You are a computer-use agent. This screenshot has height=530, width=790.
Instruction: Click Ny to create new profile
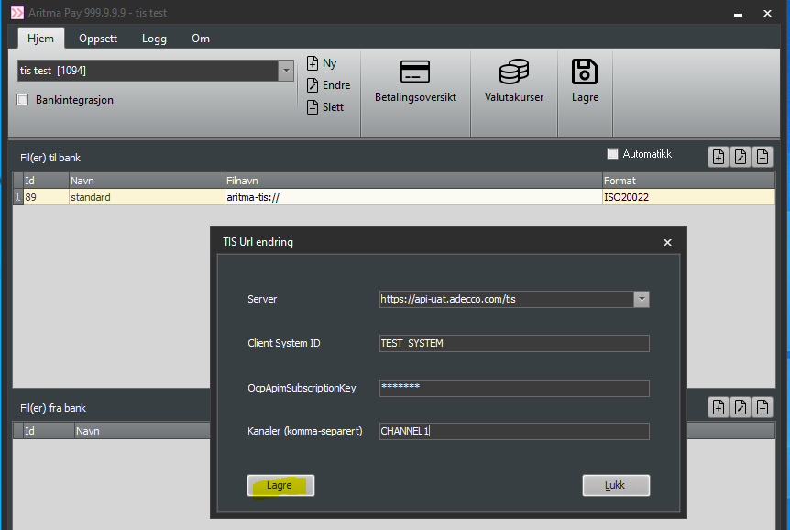click(x=322, y=64)
